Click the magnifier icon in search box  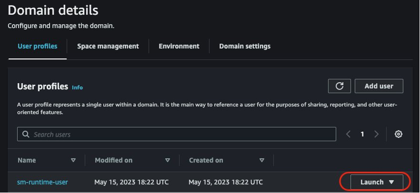pyautogui.click(x=26, y=134)
